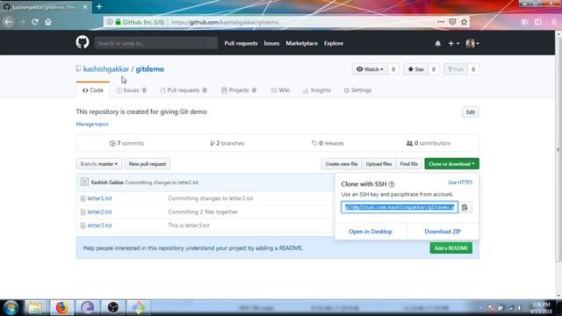The width and height of the screenshot is (562, 316).
Task: Click the Manage topics link
Action: (91, 124)
